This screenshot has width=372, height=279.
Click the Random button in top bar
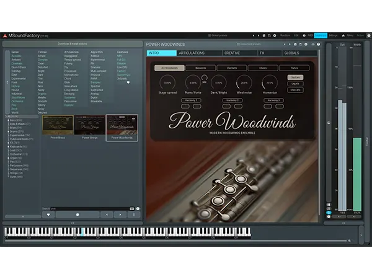tap(285, 35)
